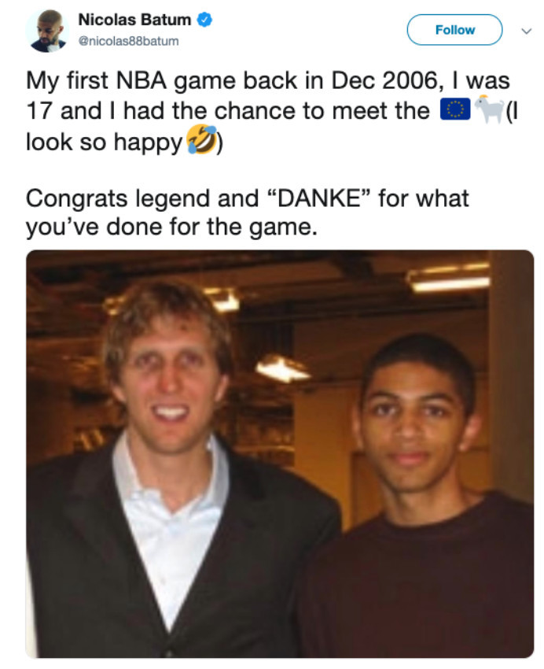
Task: Click the ceiling light at photo's top right
Action: click(x=448, y=279)
